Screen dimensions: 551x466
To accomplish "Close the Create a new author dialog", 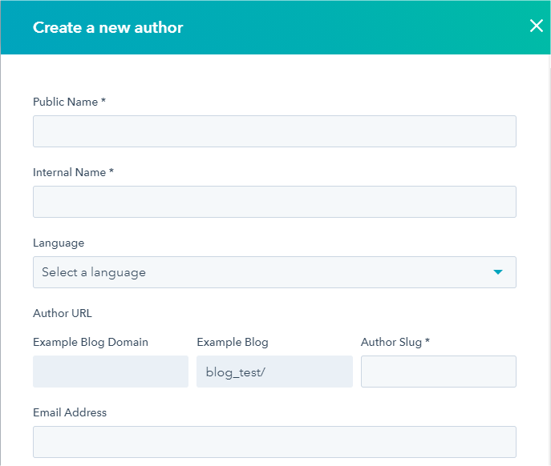I will tap(537, 26).
